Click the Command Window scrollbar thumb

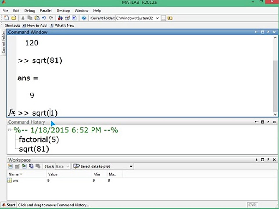275,86
